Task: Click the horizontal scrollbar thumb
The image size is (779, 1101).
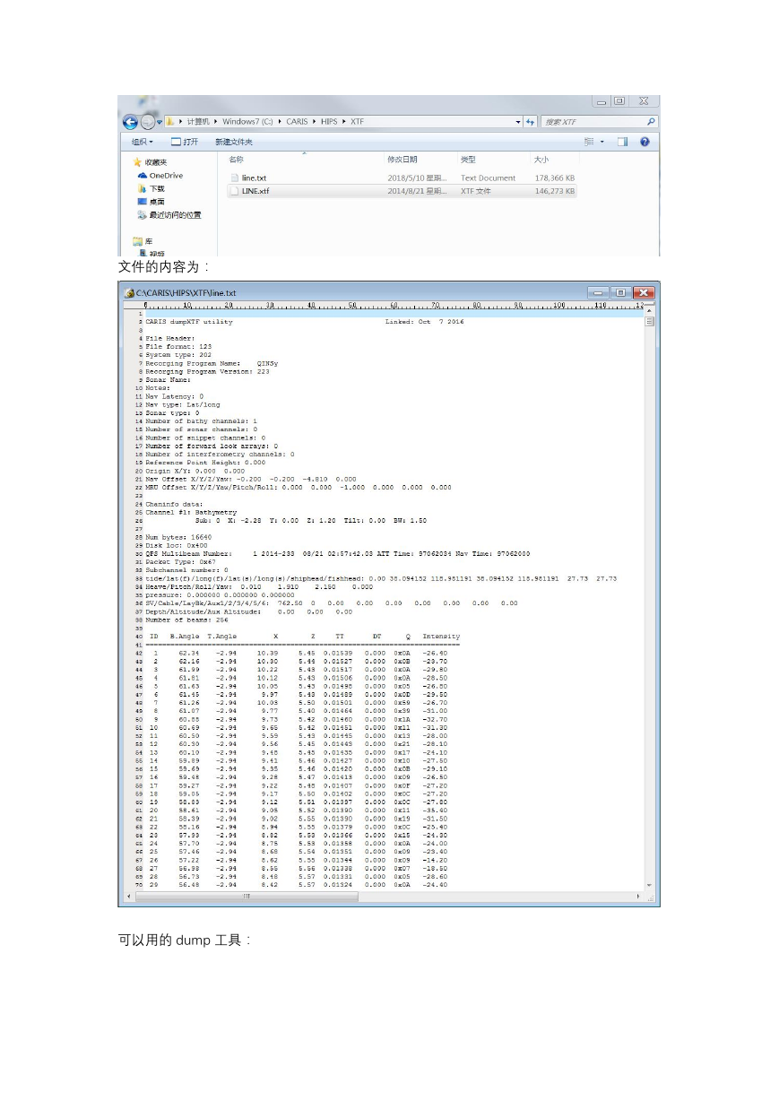Action: point(247,896)
